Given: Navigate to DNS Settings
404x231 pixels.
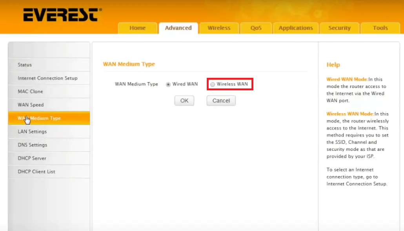Looking at the screenshot, I should (32, 145).
